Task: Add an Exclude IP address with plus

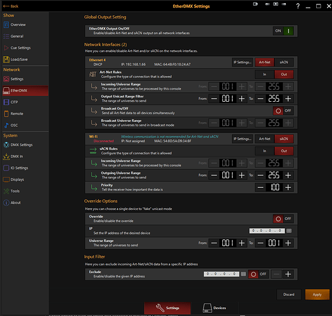Action: 288,274
